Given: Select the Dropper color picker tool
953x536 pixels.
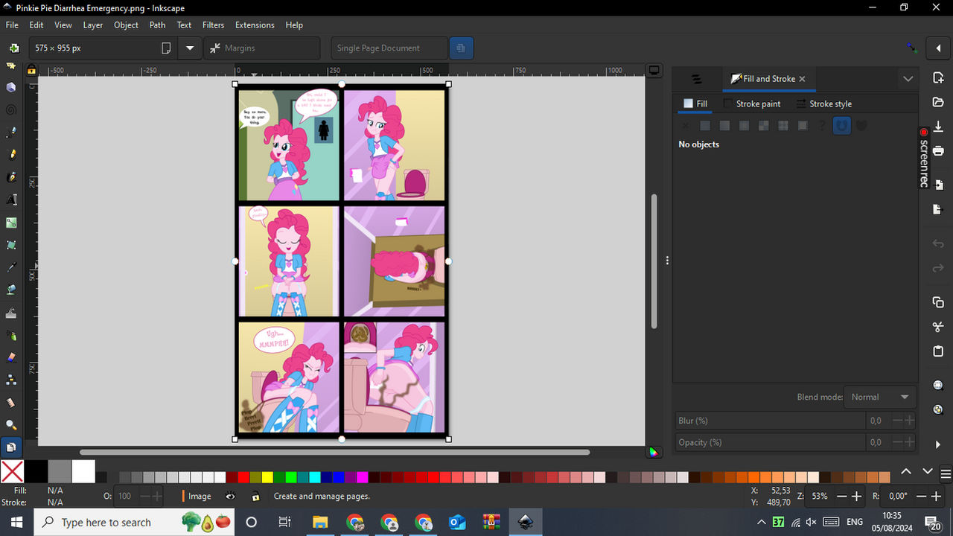Looking at the screenshot, I should coord(11,267).
